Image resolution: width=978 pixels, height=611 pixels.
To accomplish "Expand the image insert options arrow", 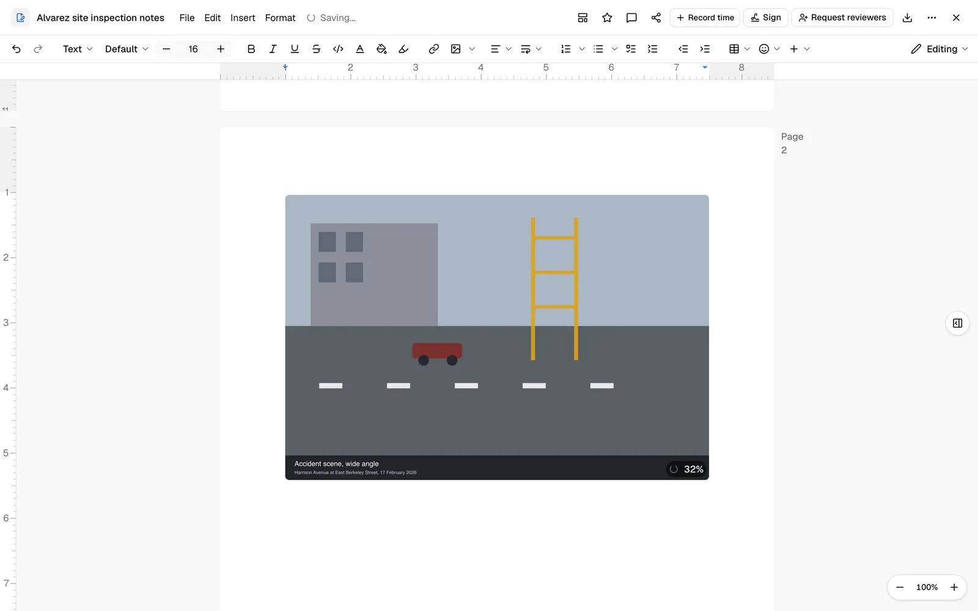I will (x=472, y=49).
